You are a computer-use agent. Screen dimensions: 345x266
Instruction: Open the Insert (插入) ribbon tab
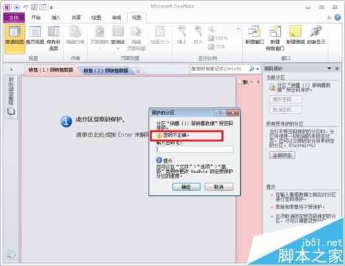[56, 18]
